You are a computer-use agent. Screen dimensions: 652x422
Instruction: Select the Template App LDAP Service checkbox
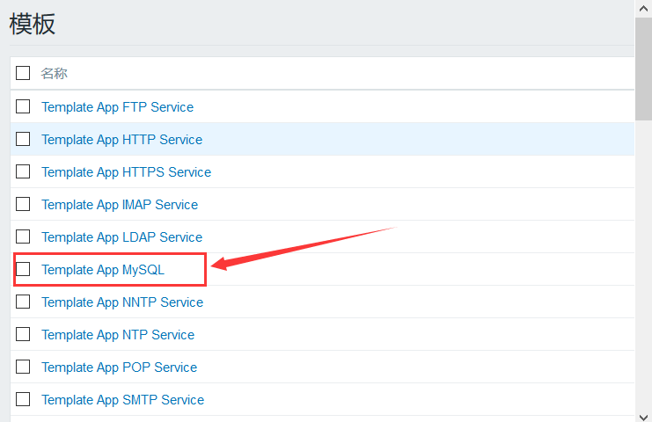coord(23,236)
